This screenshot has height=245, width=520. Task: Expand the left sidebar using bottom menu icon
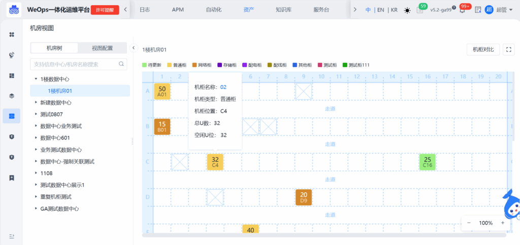click(x=11, y=236)
